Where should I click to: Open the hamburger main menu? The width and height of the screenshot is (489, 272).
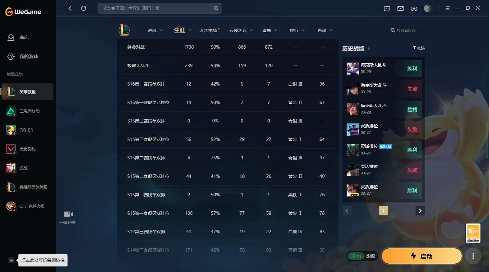(448, 8)
